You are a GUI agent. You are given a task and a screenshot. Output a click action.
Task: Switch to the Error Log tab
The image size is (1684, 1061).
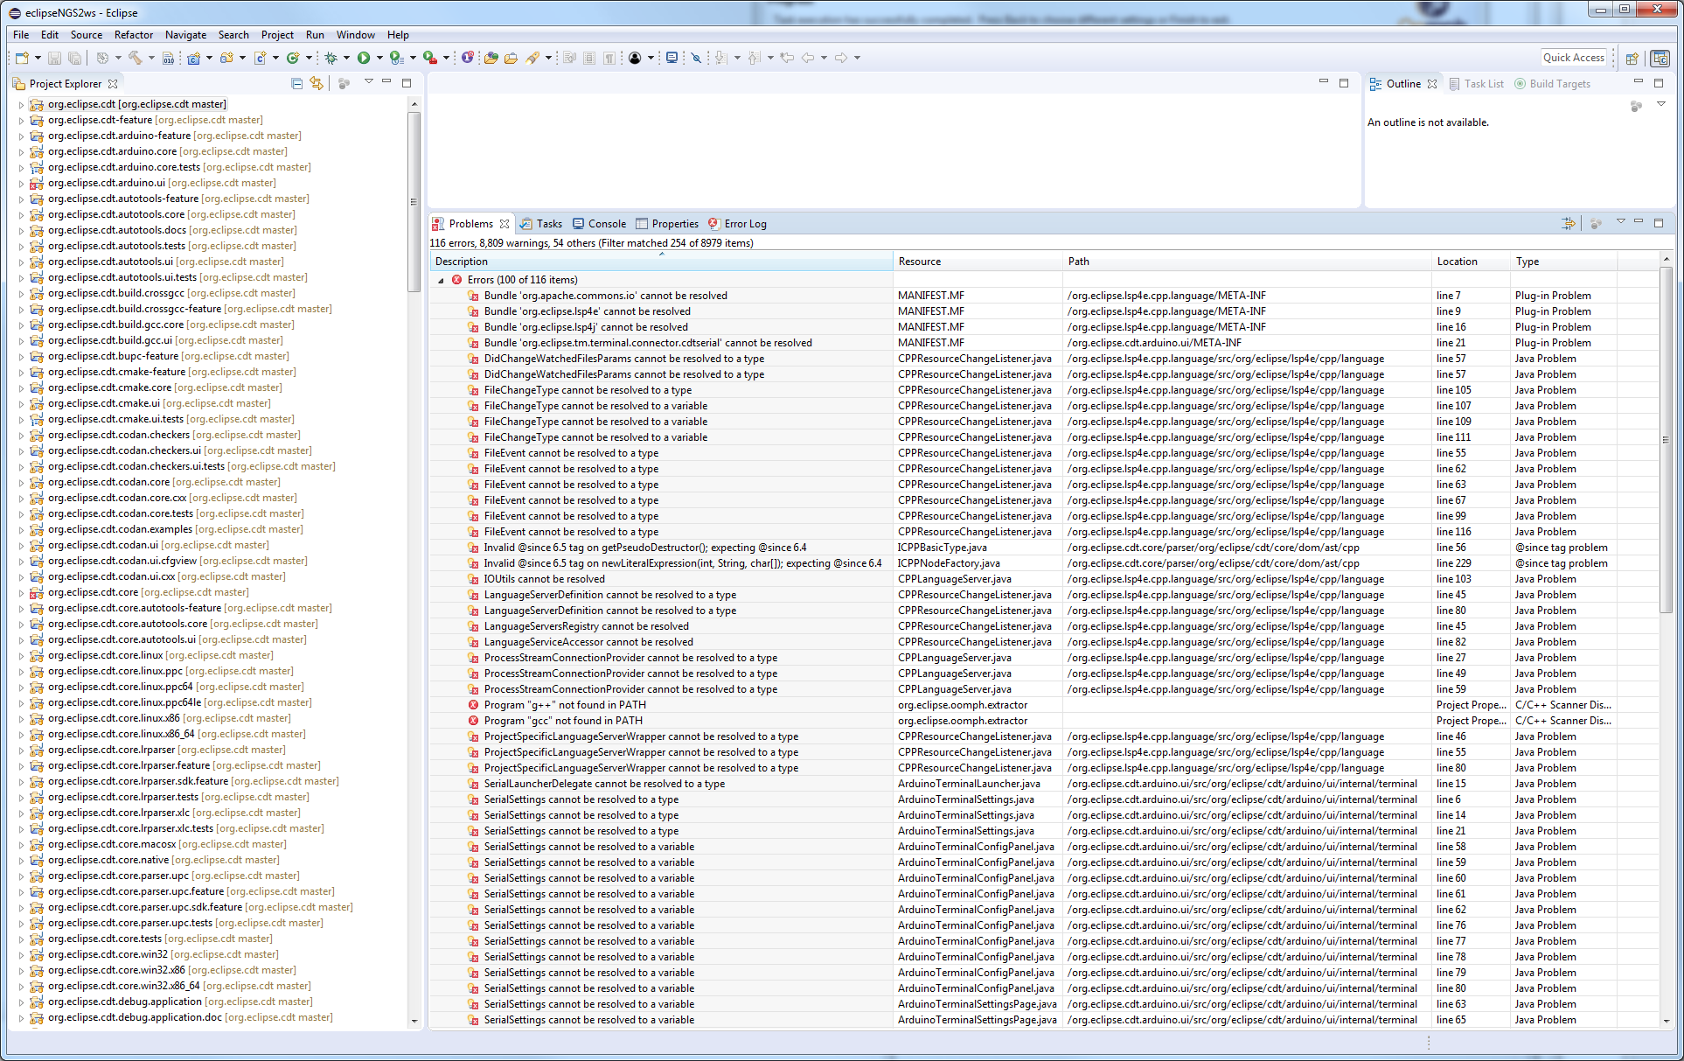tap(736, 224)
